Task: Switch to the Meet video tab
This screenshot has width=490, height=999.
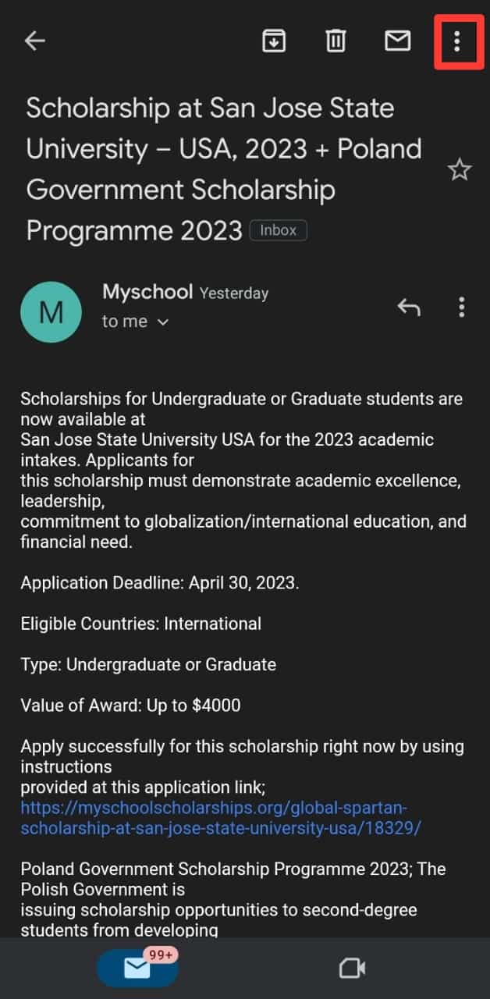Action: [x=353, y=969]
